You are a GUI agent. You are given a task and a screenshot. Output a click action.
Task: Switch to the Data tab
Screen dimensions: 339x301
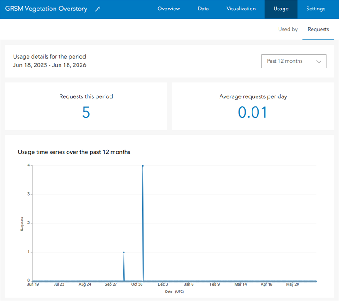coord(203,9)
